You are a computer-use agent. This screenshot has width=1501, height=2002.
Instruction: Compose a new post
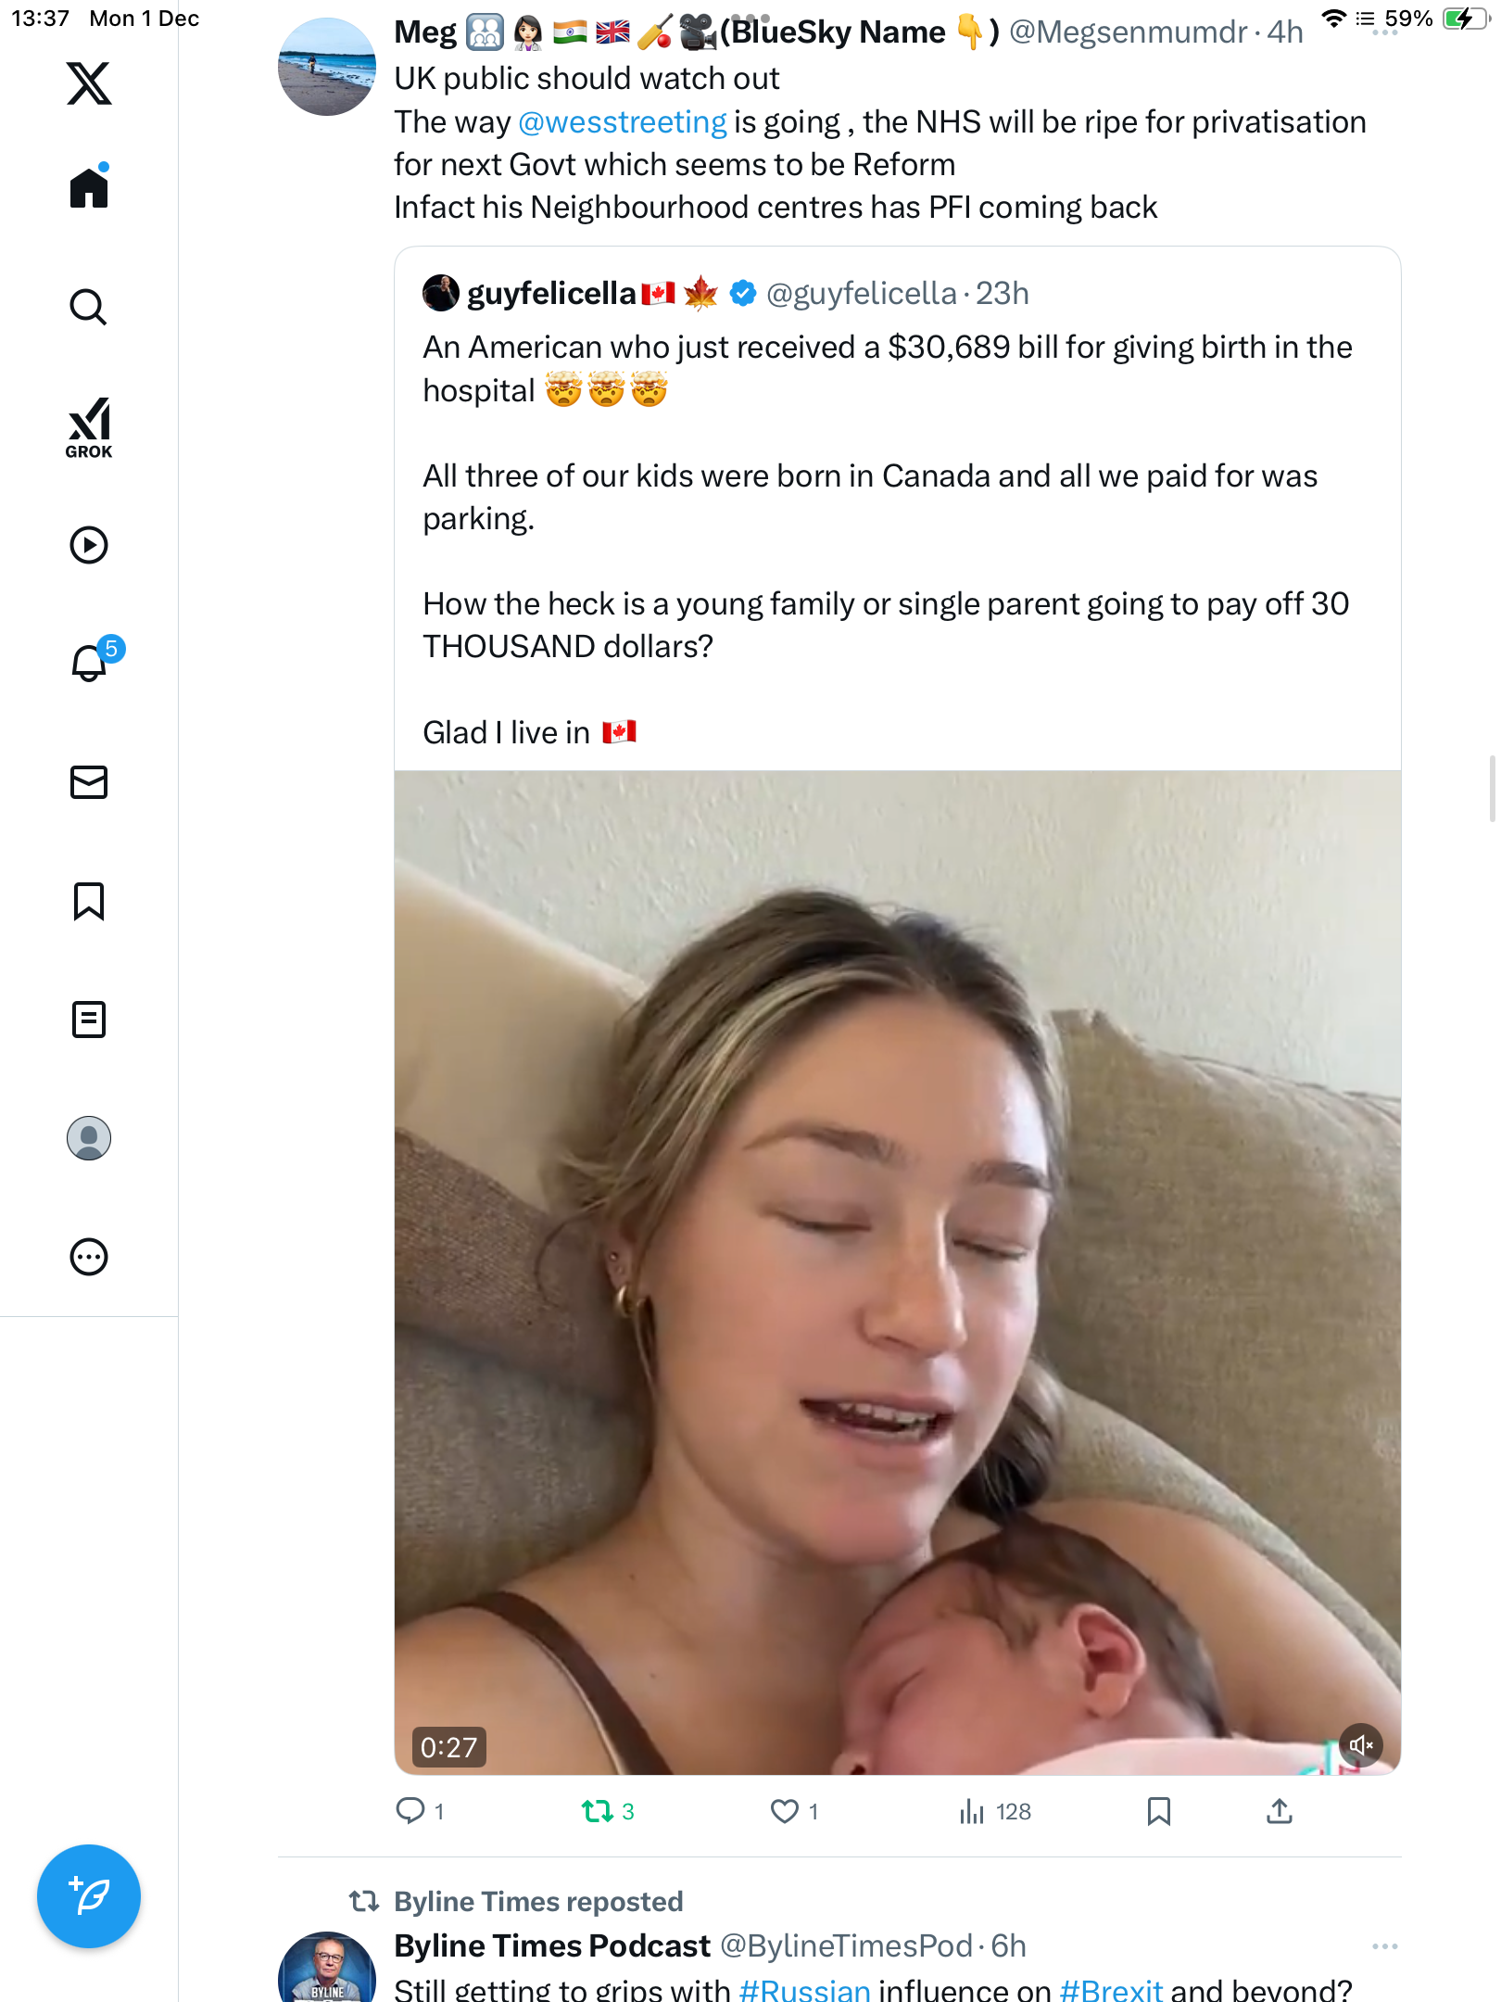(x=89, y=1896)
